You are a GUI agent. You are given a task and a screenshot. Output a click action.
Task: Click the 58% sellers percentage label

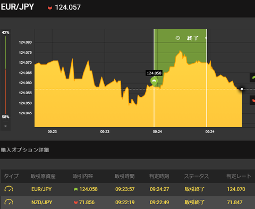(5, 117)
